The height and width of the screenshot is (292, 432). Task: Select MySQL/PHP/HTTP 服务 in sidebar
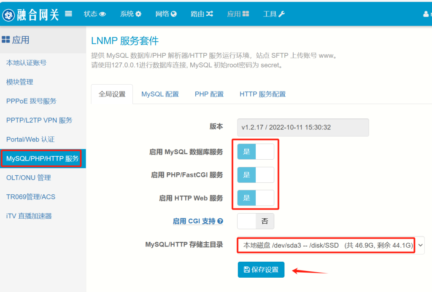(x=43, y=158)
